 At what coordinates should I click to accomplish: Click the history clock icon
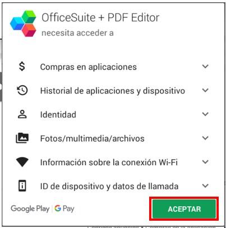(x=22, y=90)
